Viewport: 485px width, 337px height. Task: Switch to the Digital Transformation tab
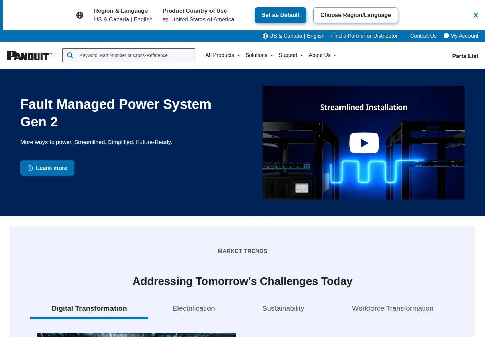[89, 308]
